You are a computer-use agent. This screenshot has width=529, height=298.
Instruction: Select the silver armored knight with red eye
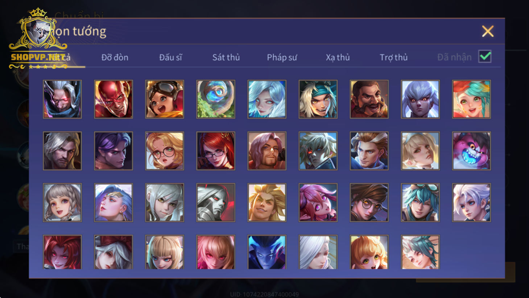point(216,202)
